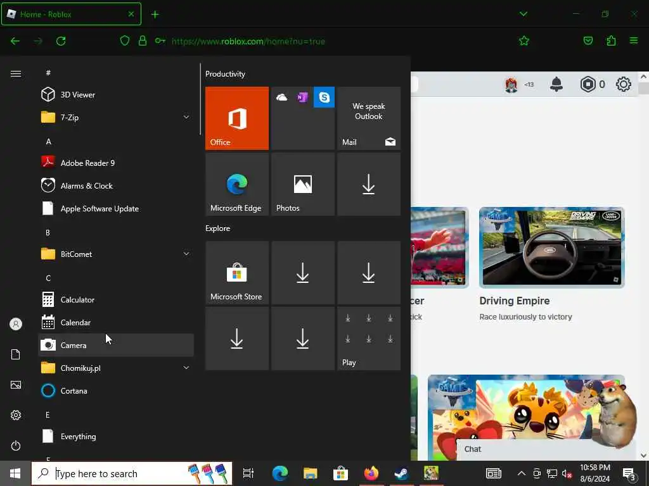Go back to previous page
The width and height of the screenshot is (649, 486).
coord(15,41)
